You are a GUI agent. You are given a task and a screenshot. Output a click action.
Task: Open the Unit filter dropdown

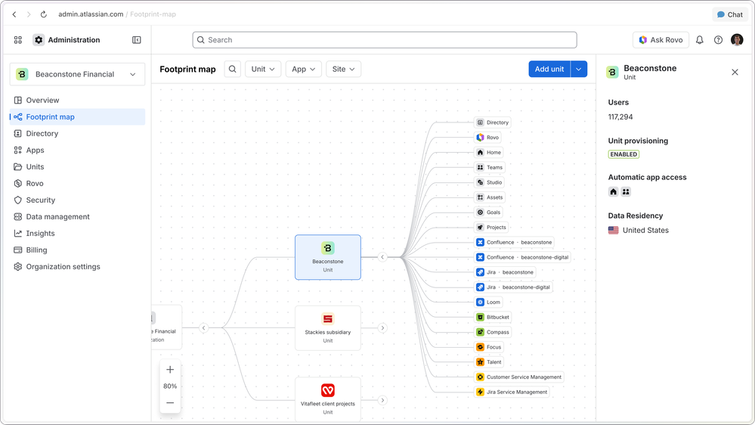point(263,69)
